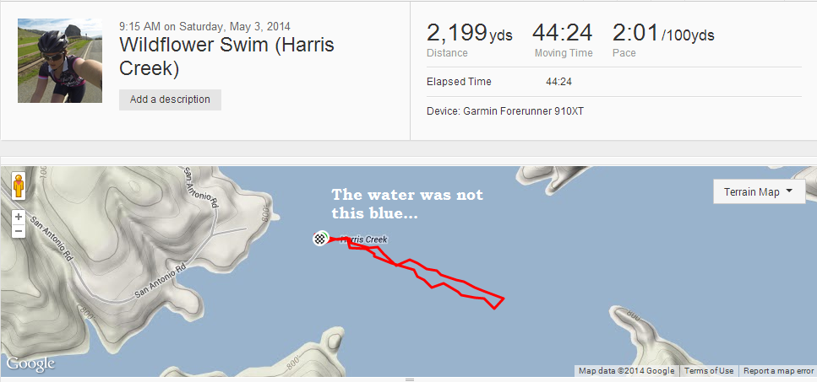Click the Harris Creek map label

[x=363, y=239]
